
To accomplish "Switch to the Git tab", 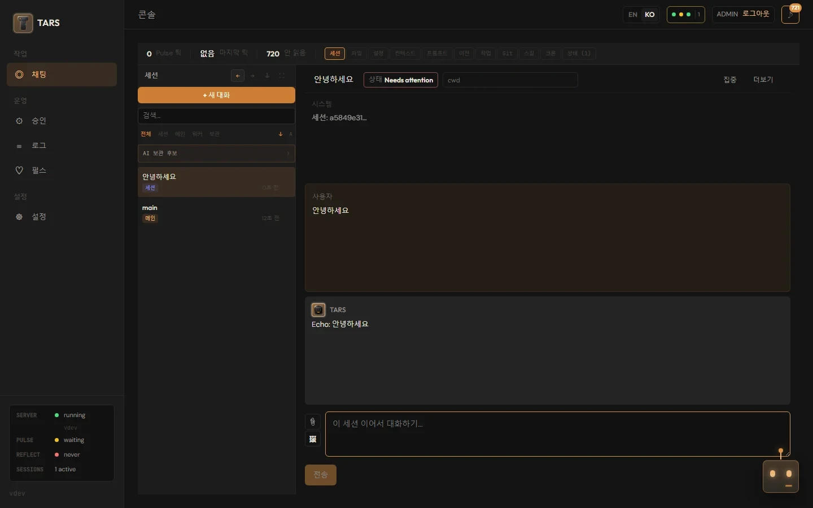I will [x=508, y=54].
